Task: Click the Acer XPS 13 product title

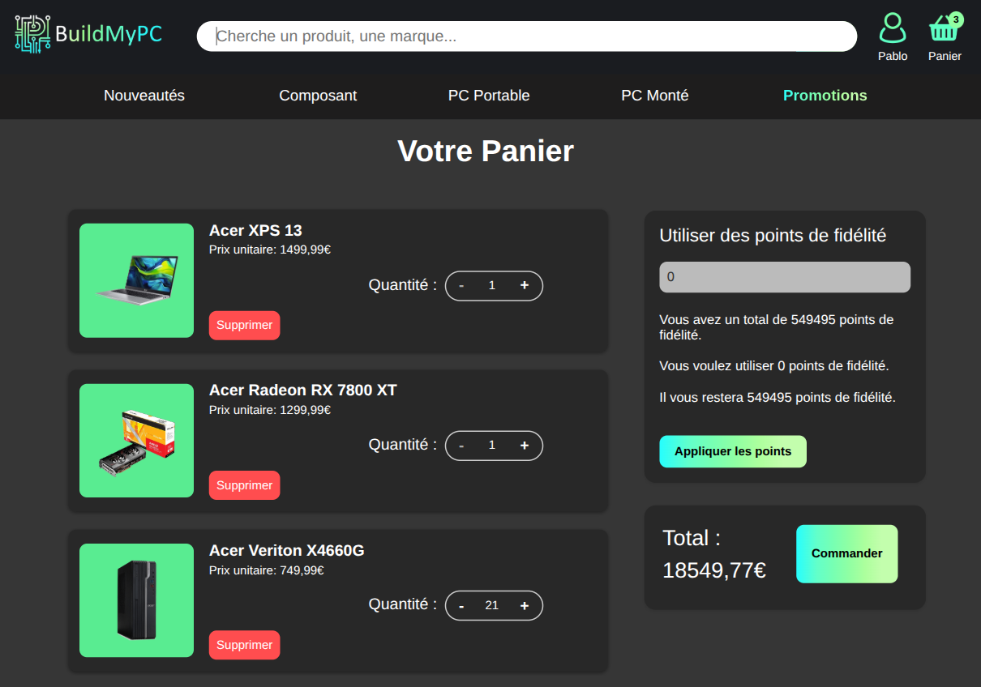Action: tap(255, 231)
